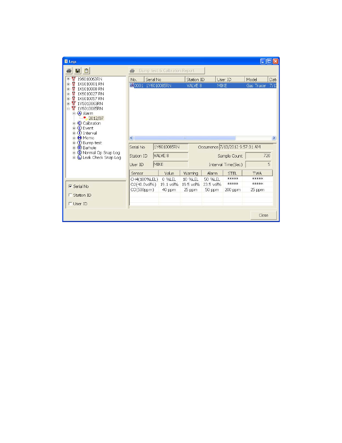Click the CH4(100%LEL) sensor row
The width and height of the screenshot is (342, 443).
(x=201, y=179)
